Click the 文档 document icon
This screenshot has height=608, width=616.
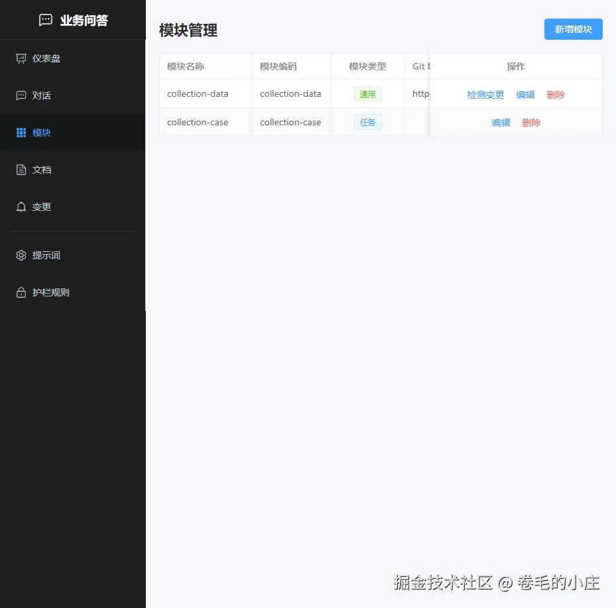(21, 170)
